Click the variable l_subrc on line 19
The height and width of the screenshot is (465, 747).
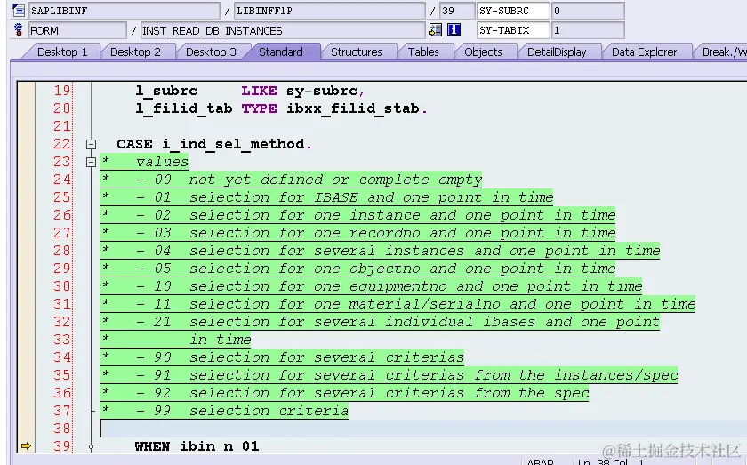tap(165, 91)
